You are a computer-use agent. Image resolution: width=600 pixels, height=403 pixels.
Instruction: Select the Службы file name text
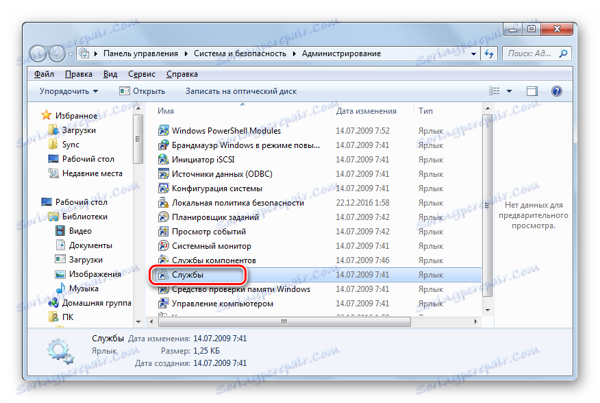188,275
